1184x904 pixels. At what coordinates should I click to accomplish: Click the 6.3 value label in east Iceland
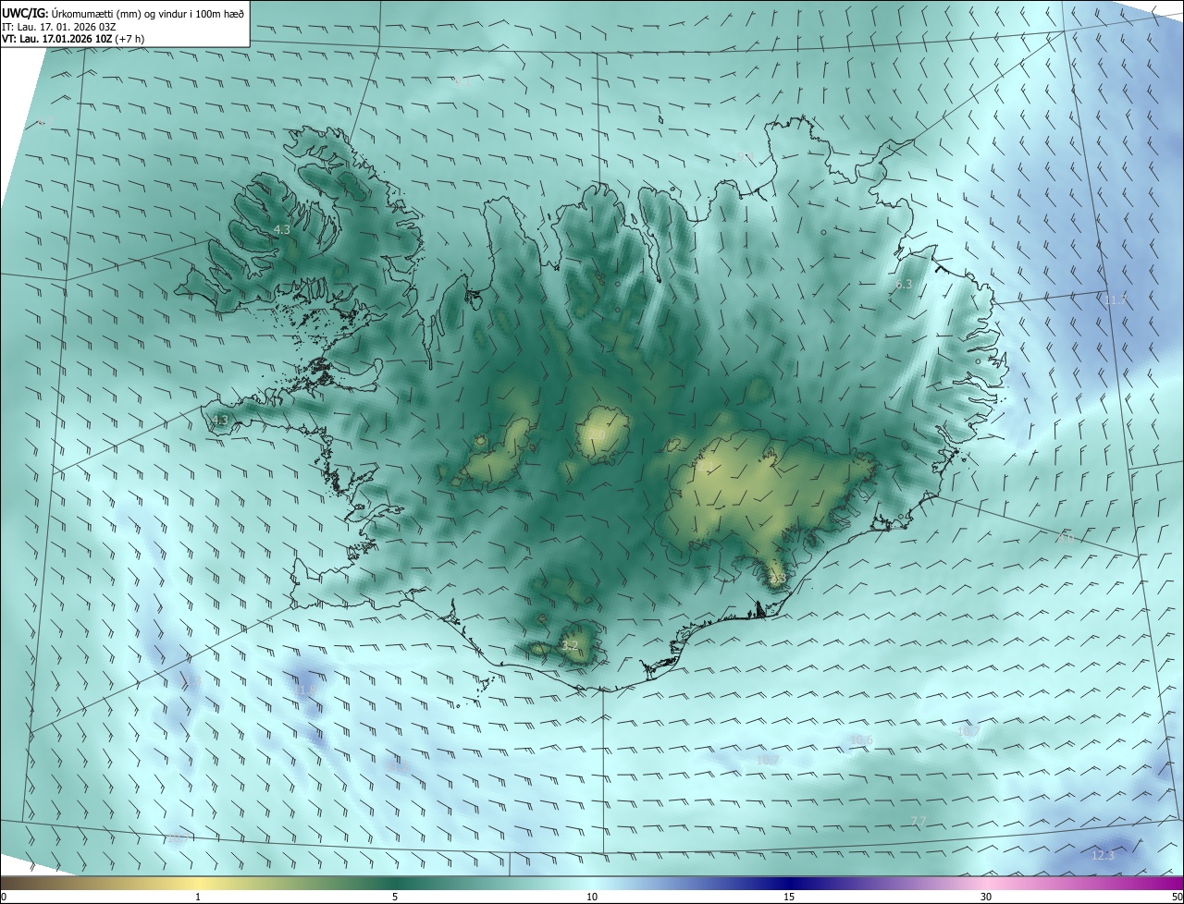[x=904, y=285]
